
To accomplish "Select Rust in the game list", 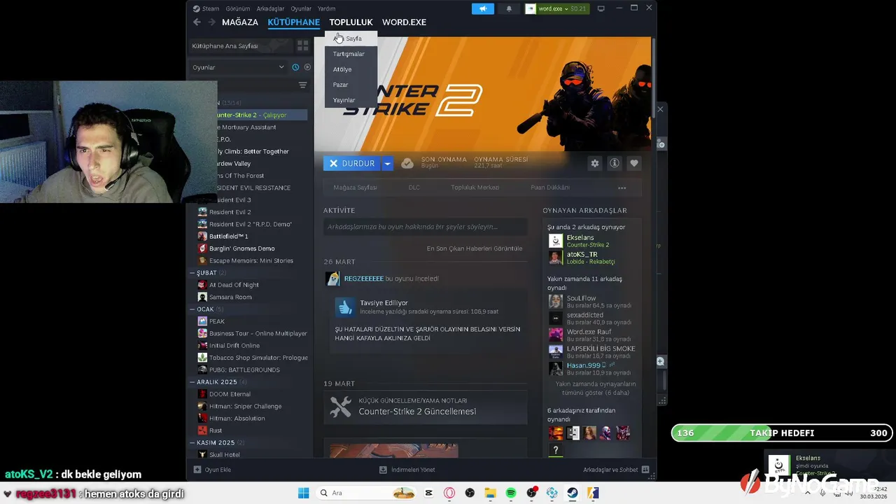I will point(216,430).
